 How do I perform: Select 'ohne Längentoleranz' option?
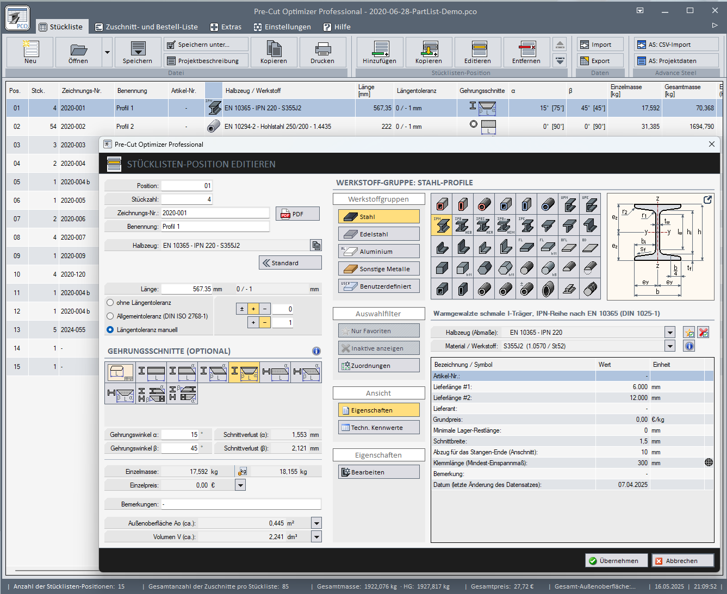coord(110,303)
